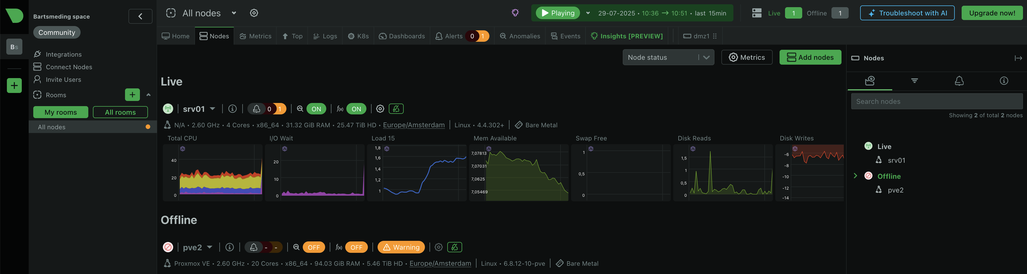Image resolution: width=1027 pixels, height=274 pixels.
Task: Select My rooms filter
Action: click(60, 112)
